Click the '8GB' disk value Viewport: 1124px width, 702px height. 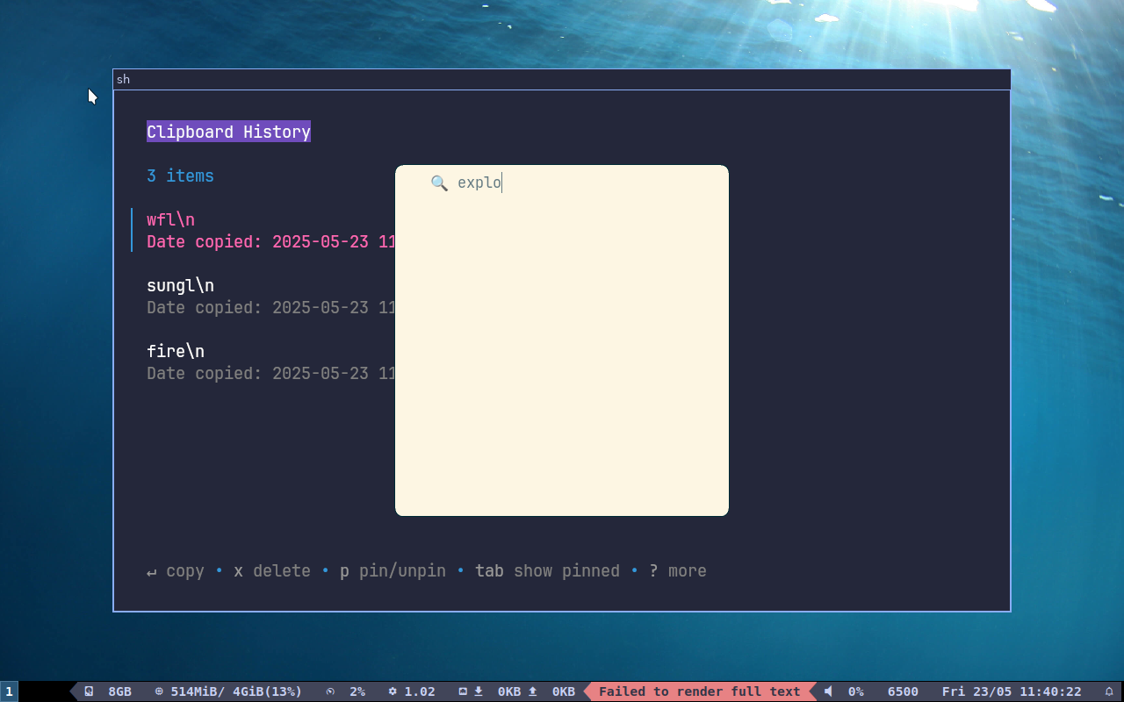click(x=119, y=691)
